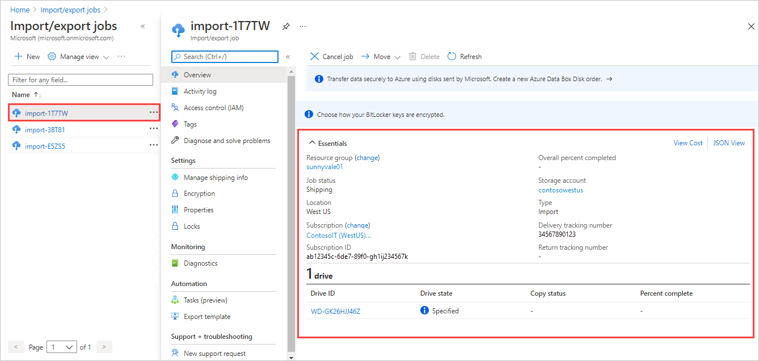Open the more options ellipsis beside Manage view

(121, 57)
